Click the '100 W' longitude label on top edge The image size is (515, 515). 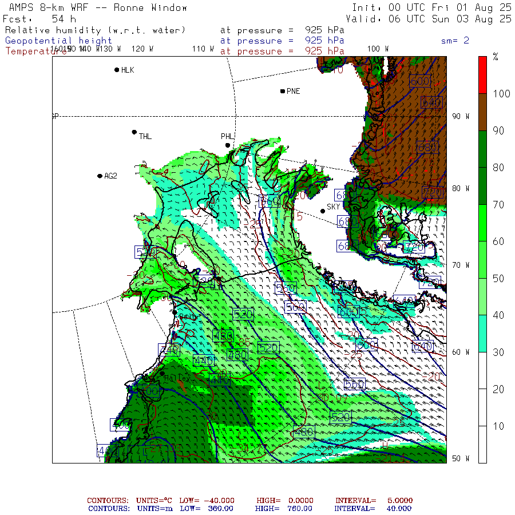click(x=378, y=49)
